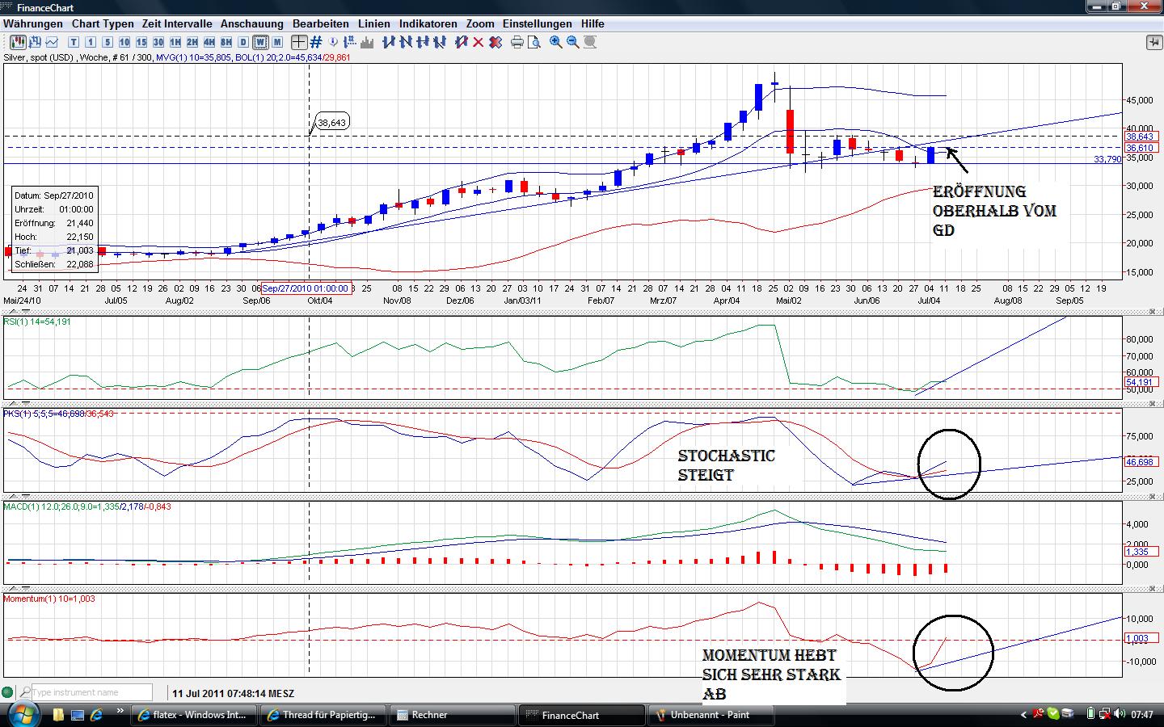Click the chart pin icon at top right
This screenshot has height=727, width=1164.
[1153, 43]
